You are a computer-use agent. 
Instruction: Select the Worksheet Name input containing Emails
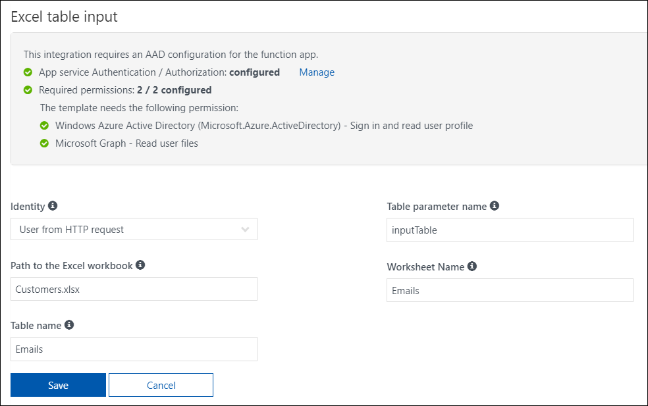510,290
